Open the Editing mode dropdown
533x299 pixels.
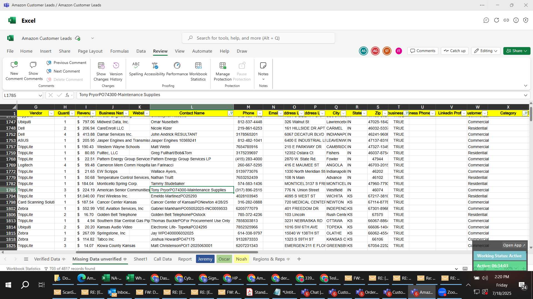click(x=486, y=51)
